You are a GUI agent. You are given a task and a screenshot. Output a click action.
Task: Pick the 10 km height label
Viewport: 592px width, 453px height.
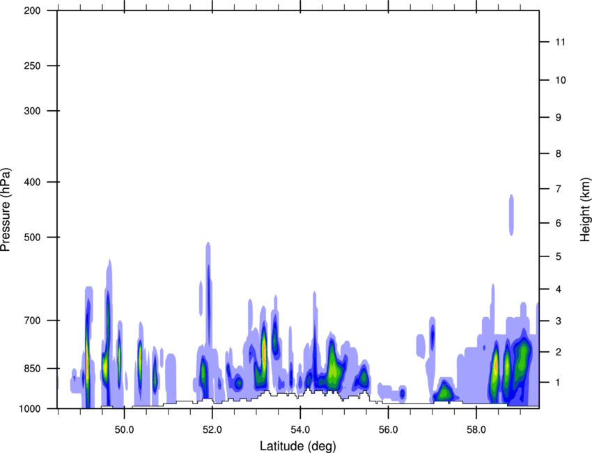click(561, 80)
